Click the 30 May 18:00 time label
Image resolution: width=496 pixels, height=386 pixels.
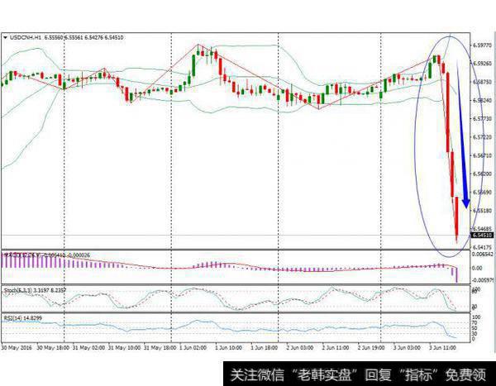click(x=53, y=347)
